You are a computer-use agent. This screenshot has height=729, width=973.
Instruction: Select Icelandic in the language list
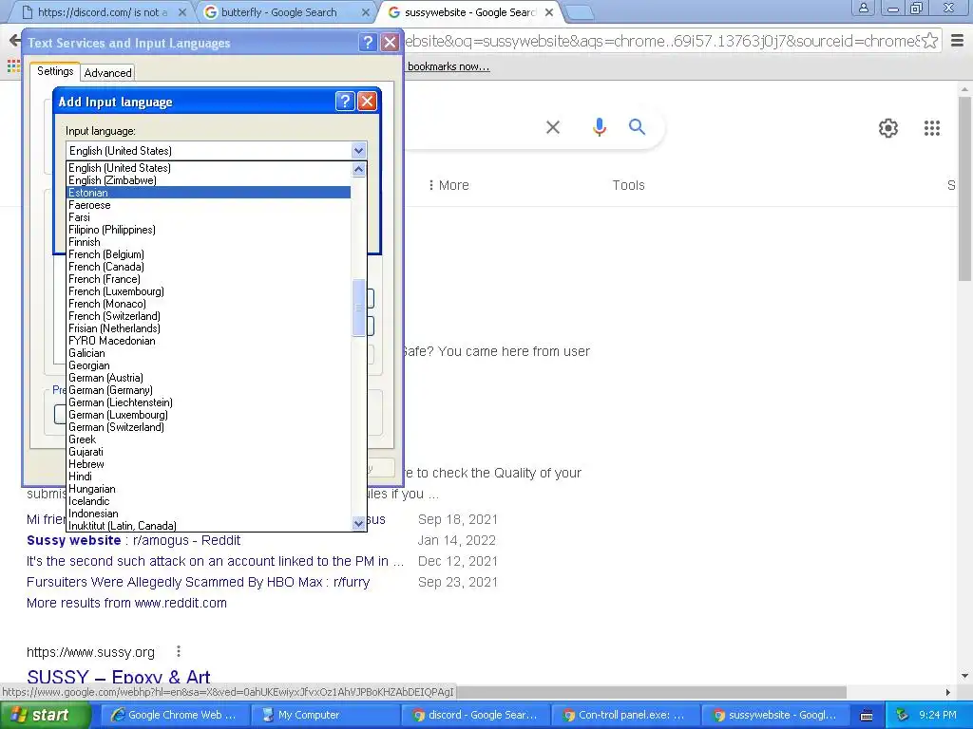click(x=208, y=501)
